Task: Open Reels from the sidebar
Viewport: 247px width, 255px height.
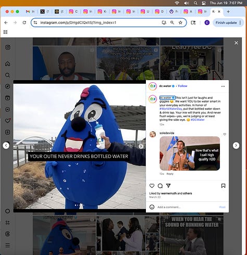Action: 7,98
